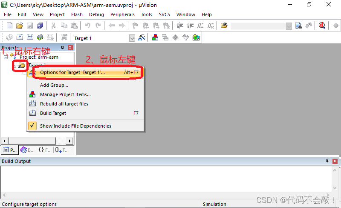
Task: Switch to the Books (B...) panel tab
Action: point(27,150)
